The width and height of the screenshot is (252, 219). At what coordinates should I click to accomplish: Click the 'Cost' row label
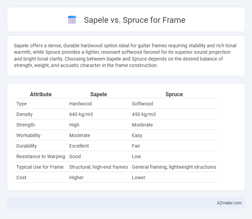21,178
